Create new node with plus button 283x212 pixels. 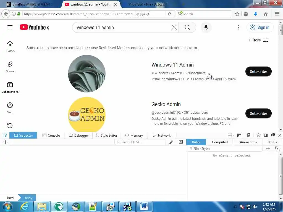6,142
